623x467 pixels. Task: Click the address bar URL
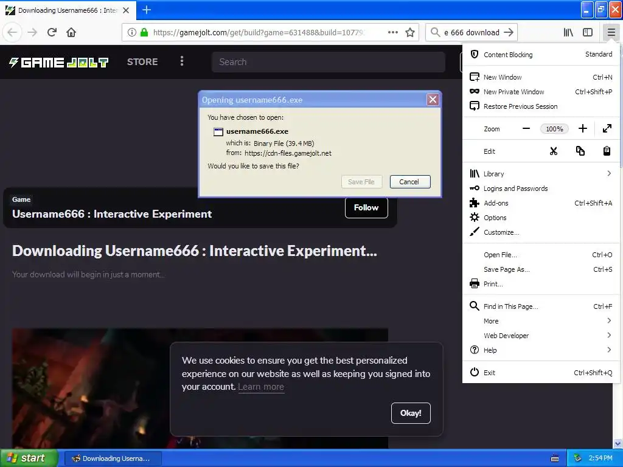(x=259, y=33)
